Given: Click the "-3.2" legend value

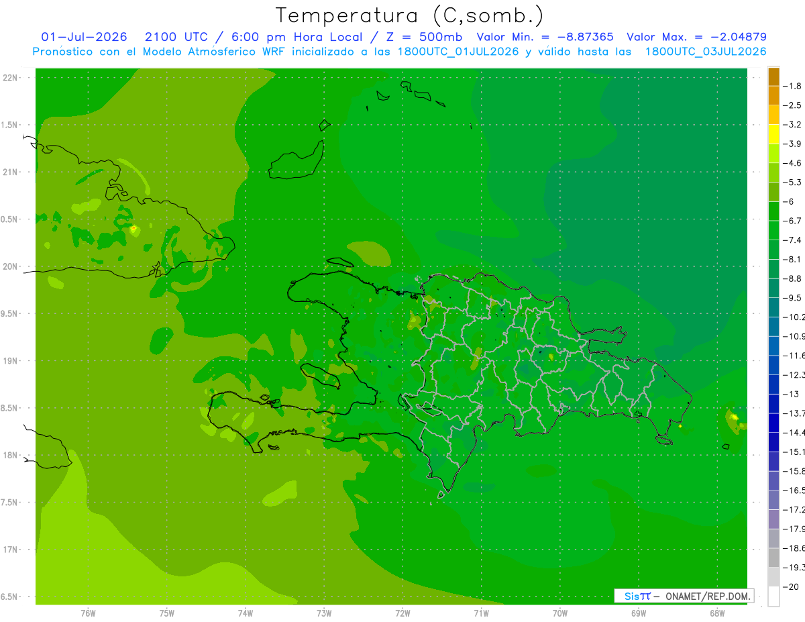Looking at the screenshot, I should pos(792,125).
